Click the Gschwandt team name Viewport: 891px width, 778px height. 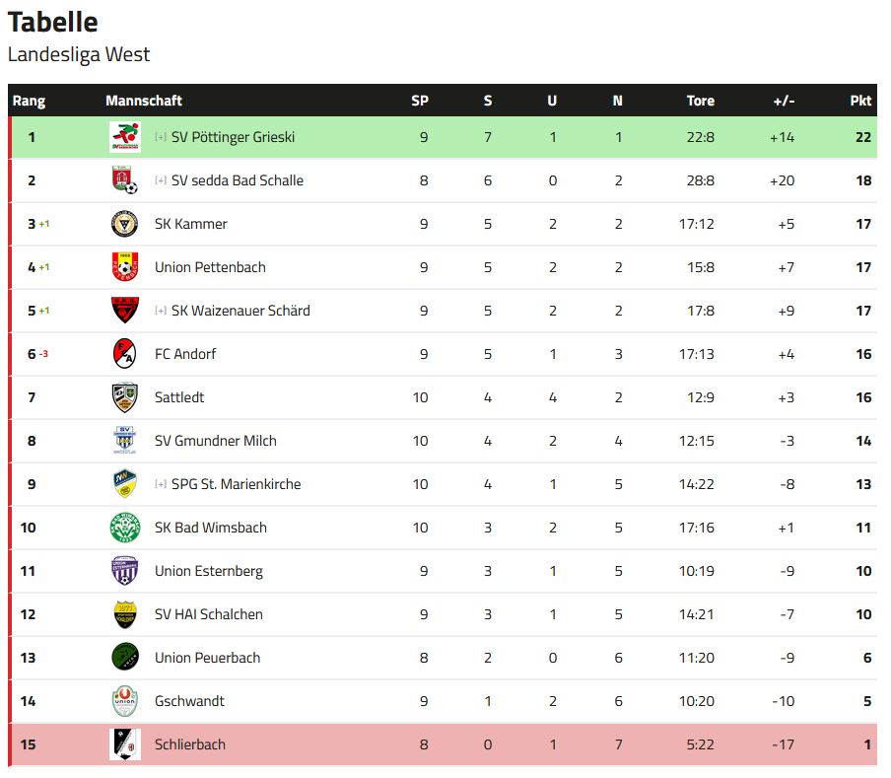(x=190, y=701)
